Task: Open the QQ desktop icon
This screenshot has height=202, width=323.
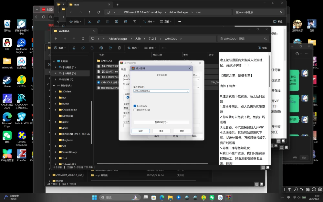Action: point(7,44)
